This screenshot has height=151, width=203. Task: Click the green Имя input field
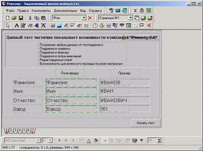[71, 91]
